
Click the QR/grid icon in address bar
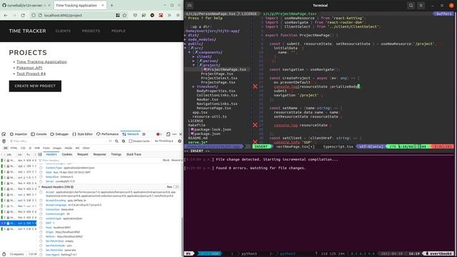[x=118, y=15]
